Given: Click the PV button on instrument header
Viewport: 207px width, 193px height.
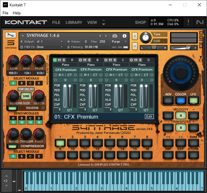Looking at the screenshot, I should pyautogui.click(x=201, y=46).
